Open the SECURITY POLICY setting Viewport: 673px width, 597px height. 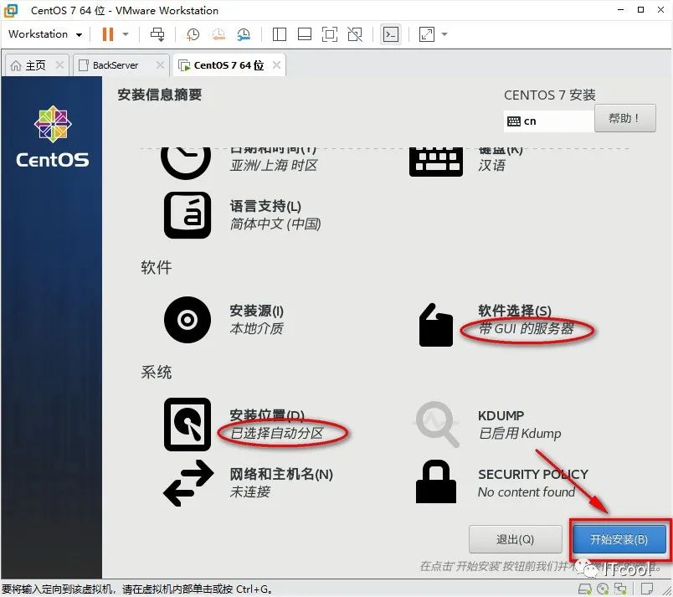532,474
